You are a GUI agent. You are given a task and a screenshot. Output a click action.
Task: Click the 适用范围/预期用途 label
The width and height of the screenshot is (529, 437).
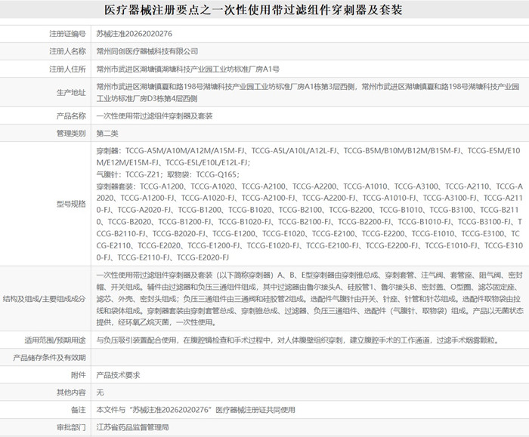coord(55,340)
